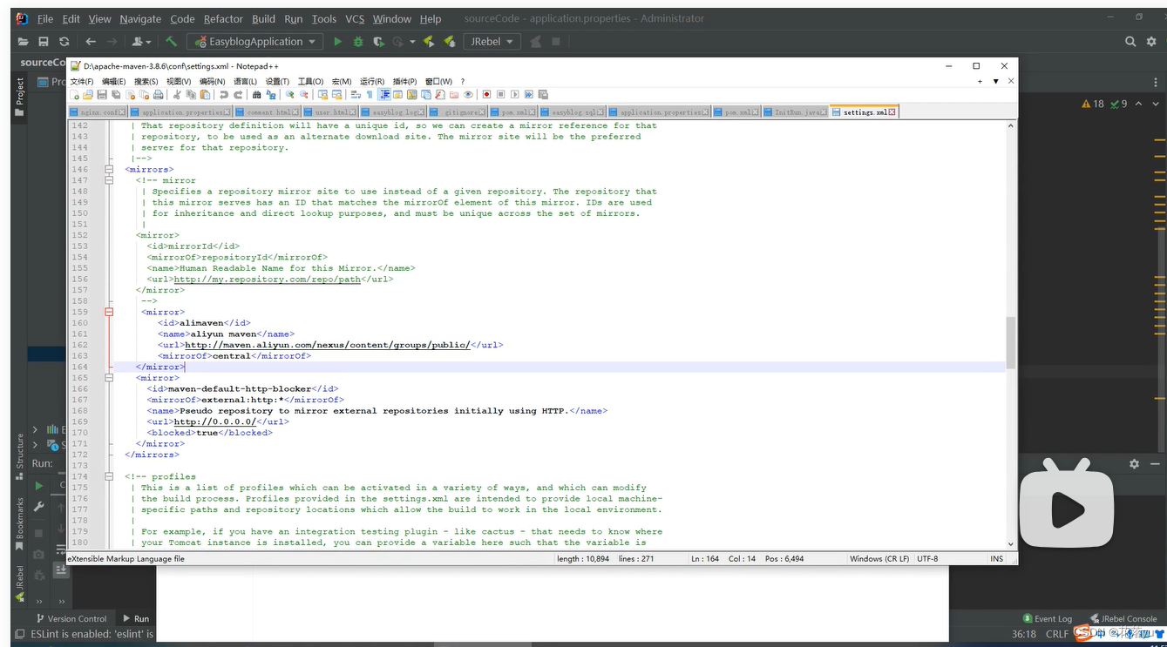Click the black down-triangle in Notepad++ menu bar
Viewport: 1167px width, 647px height.
[x=995, y=81]
